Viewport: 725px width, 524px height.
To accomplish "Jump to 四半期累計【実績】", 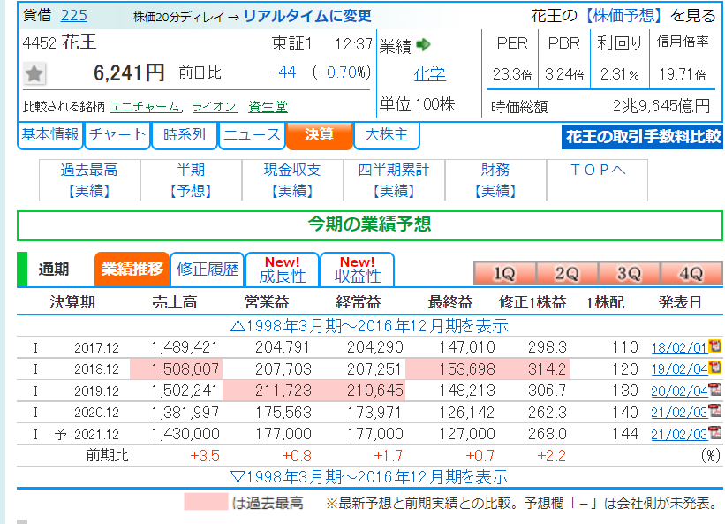I will click(x=394, y=180).
